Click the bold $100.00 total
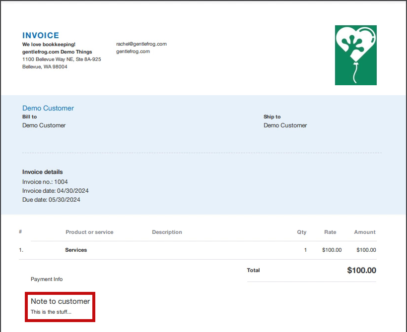Viewport: 407px width, 332px height. [x=361, y=271]
